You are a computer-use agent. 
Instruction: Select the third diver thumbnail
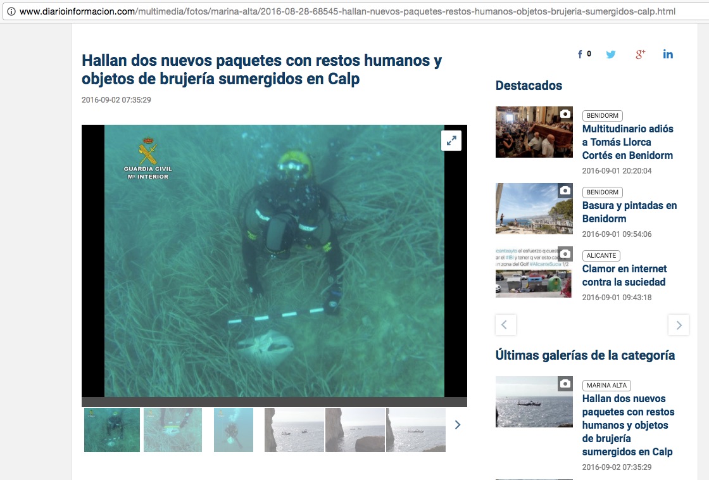click(x=233, y=430)
